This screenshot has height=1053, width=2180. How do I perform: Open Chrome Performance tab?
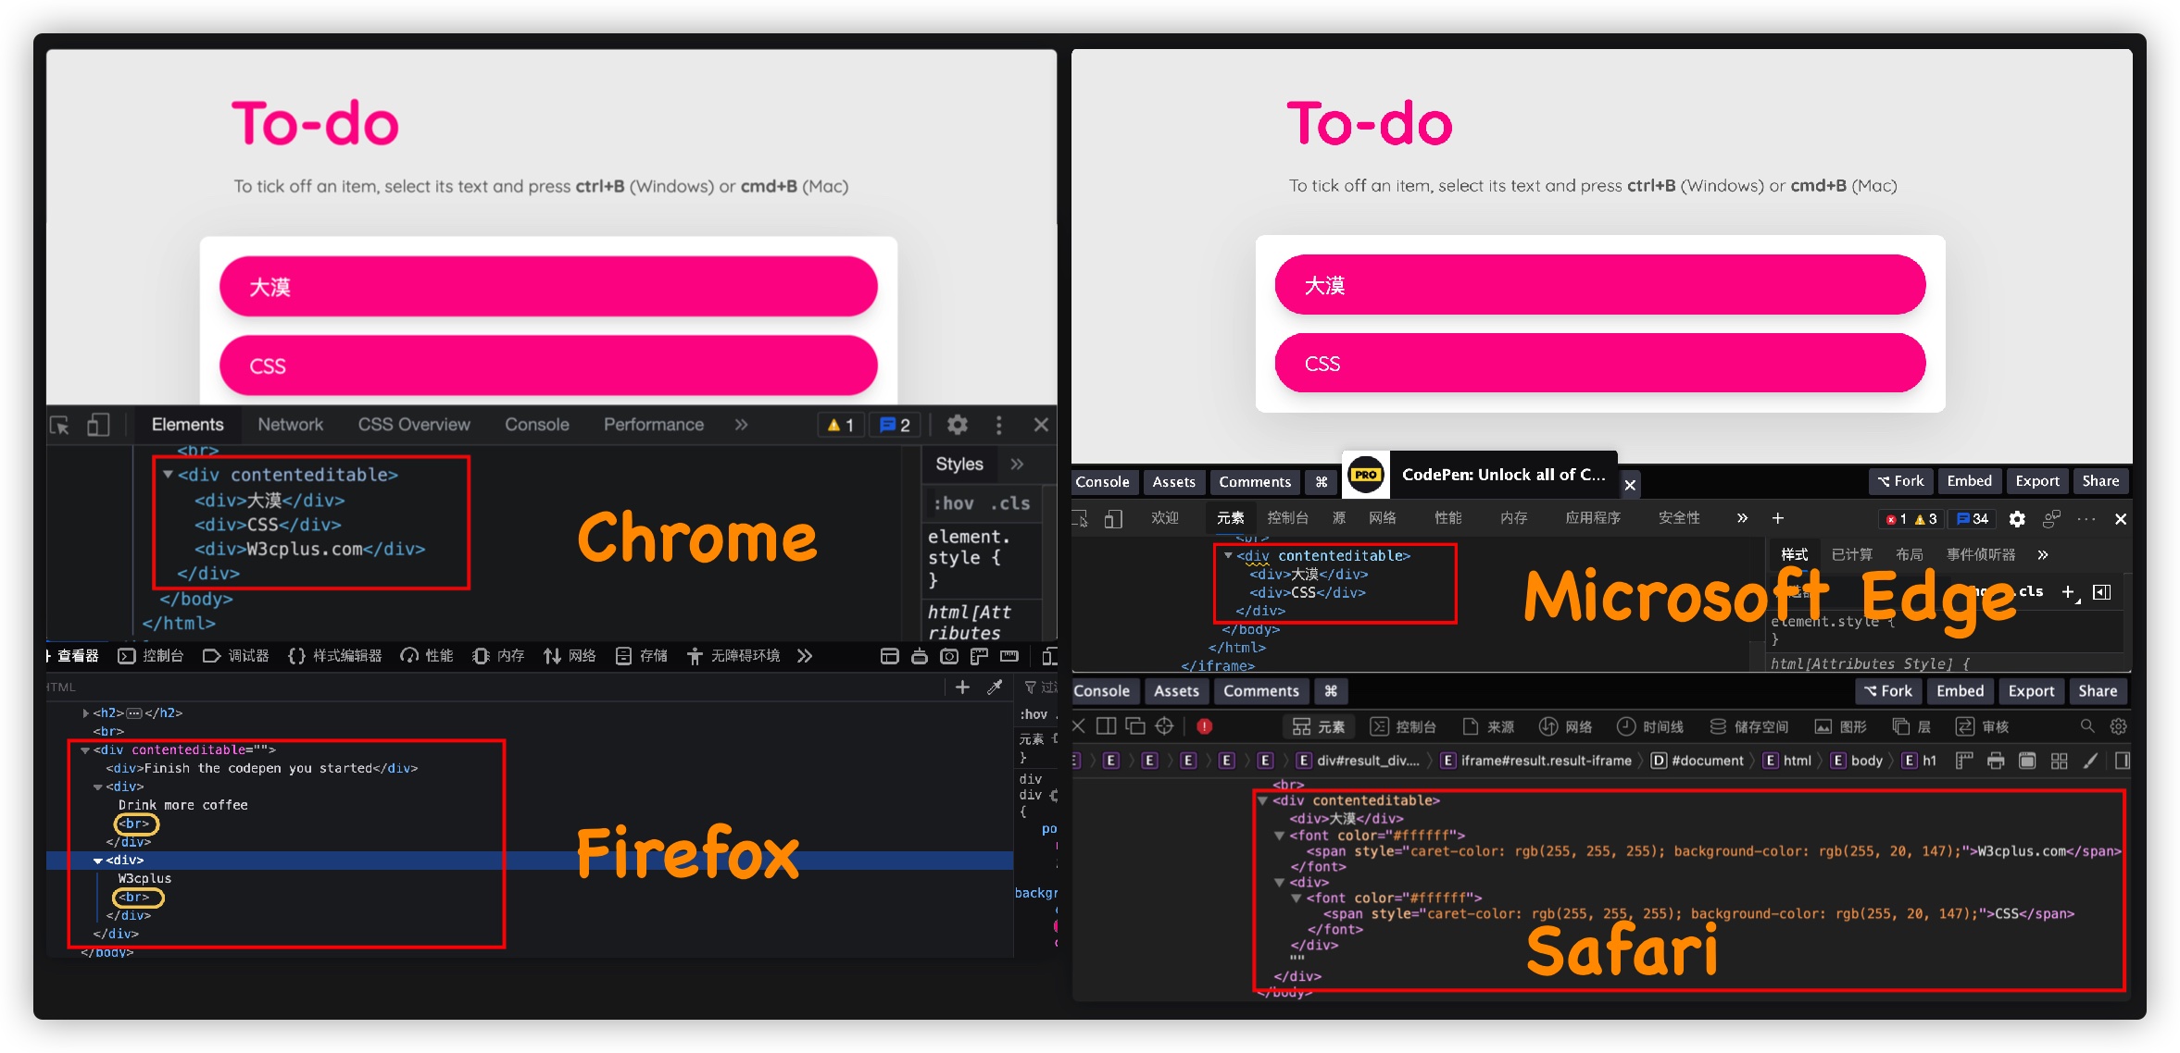coord(654,425)
